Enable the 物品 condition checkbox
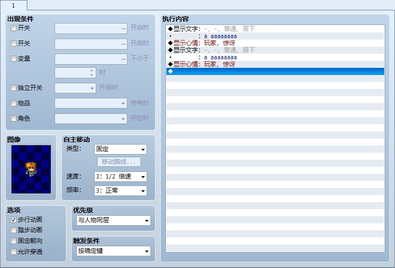 13,103
